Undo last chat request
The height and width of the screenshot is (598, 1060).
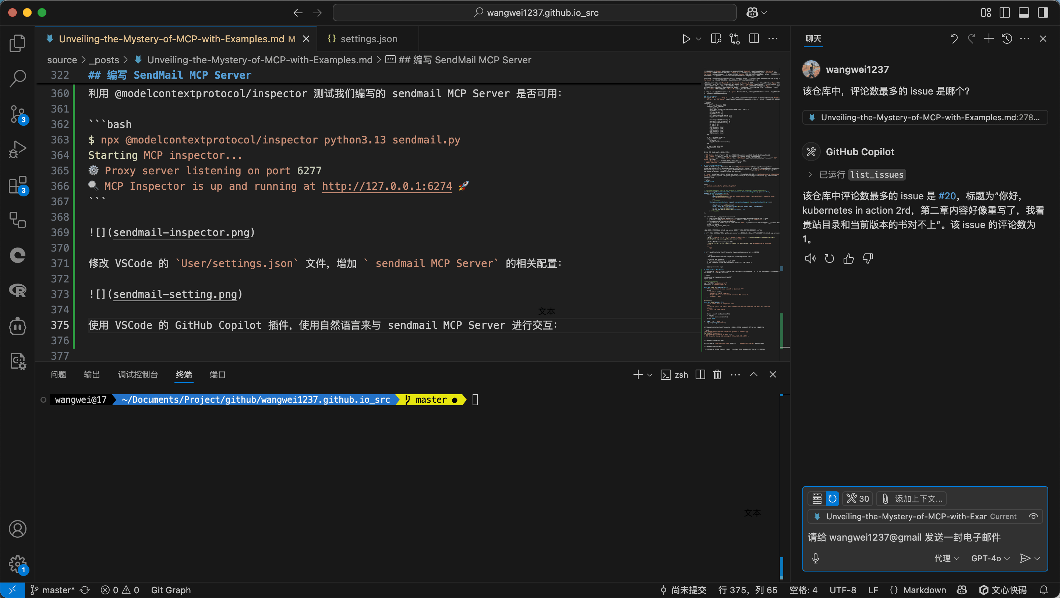tap(954, 39)
